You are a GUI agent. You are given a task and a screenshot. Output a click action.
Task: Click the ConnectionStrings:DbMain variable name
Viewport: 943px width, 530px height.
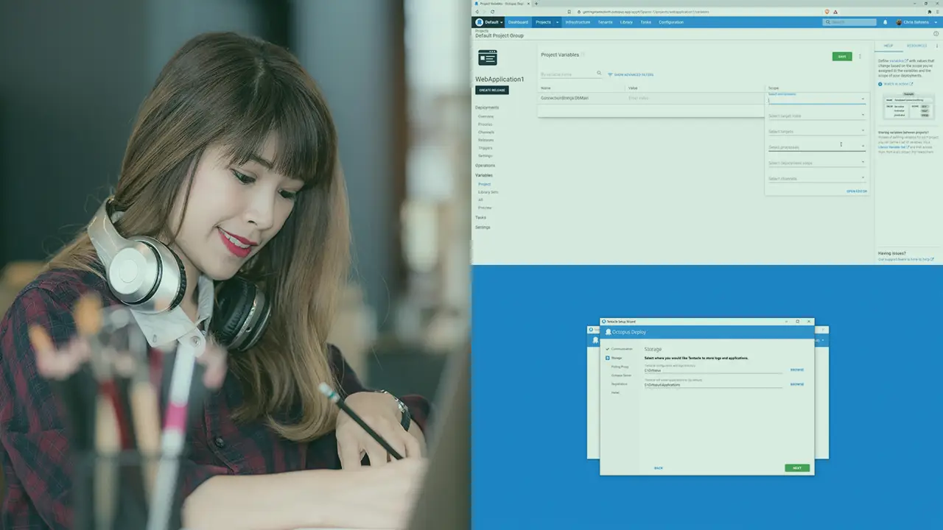564,98
